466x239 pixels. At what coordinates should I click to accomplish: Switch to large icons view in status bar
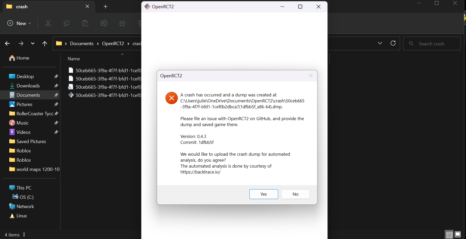click(458, 234)
